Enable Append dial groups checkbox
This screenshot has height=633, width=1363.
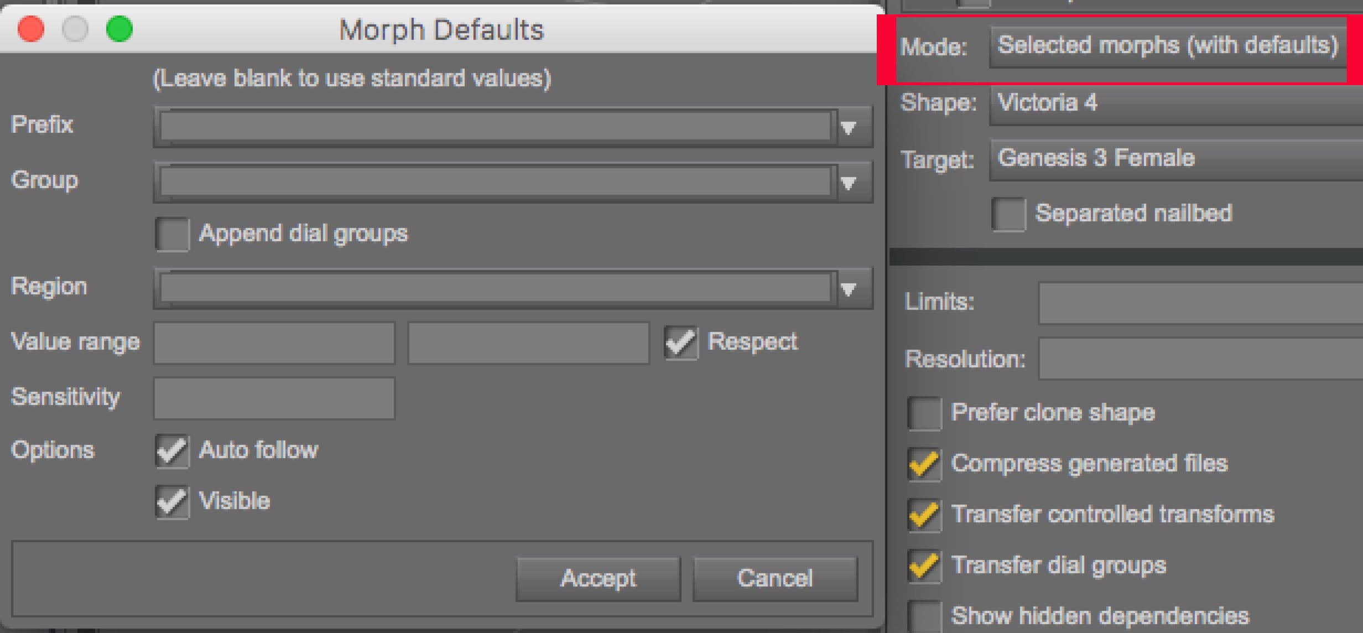172,235
